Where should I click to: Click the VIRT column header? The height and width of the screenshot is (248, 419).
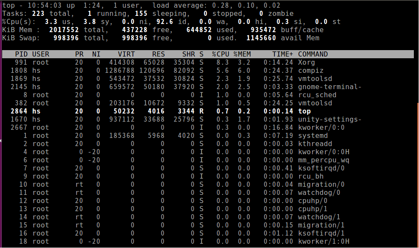(x=127, y=54)
